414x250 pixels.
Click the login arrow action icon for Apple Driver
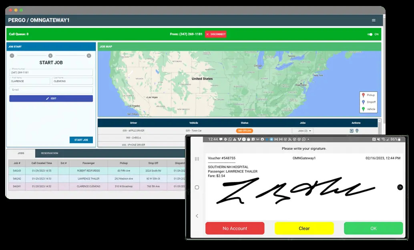[352, 131]
